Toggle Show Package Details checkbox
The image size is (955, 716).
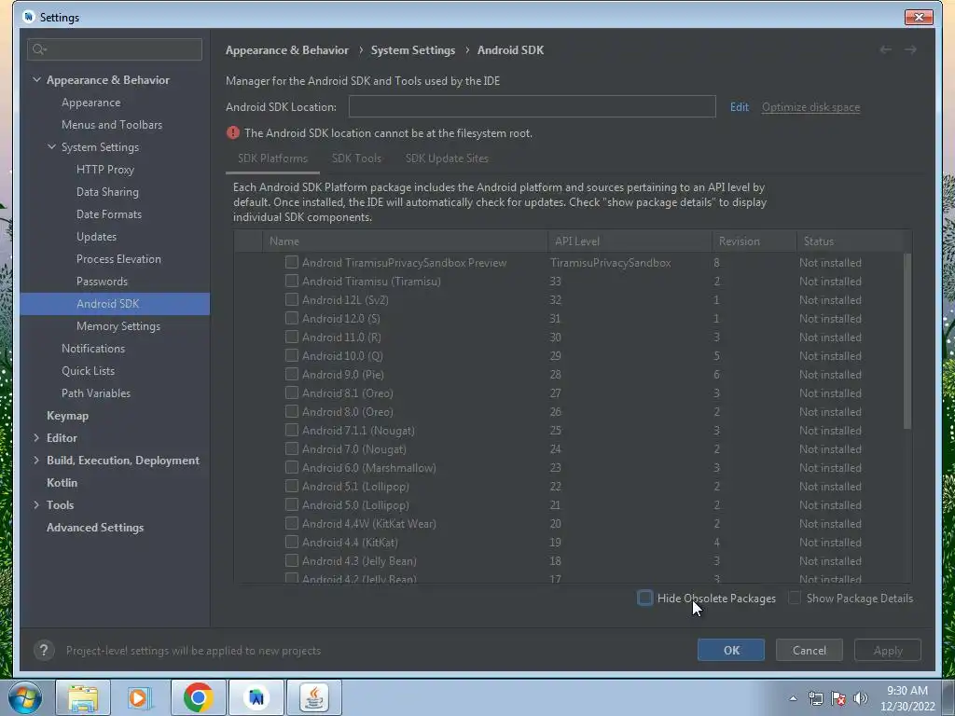click(795, 598)
